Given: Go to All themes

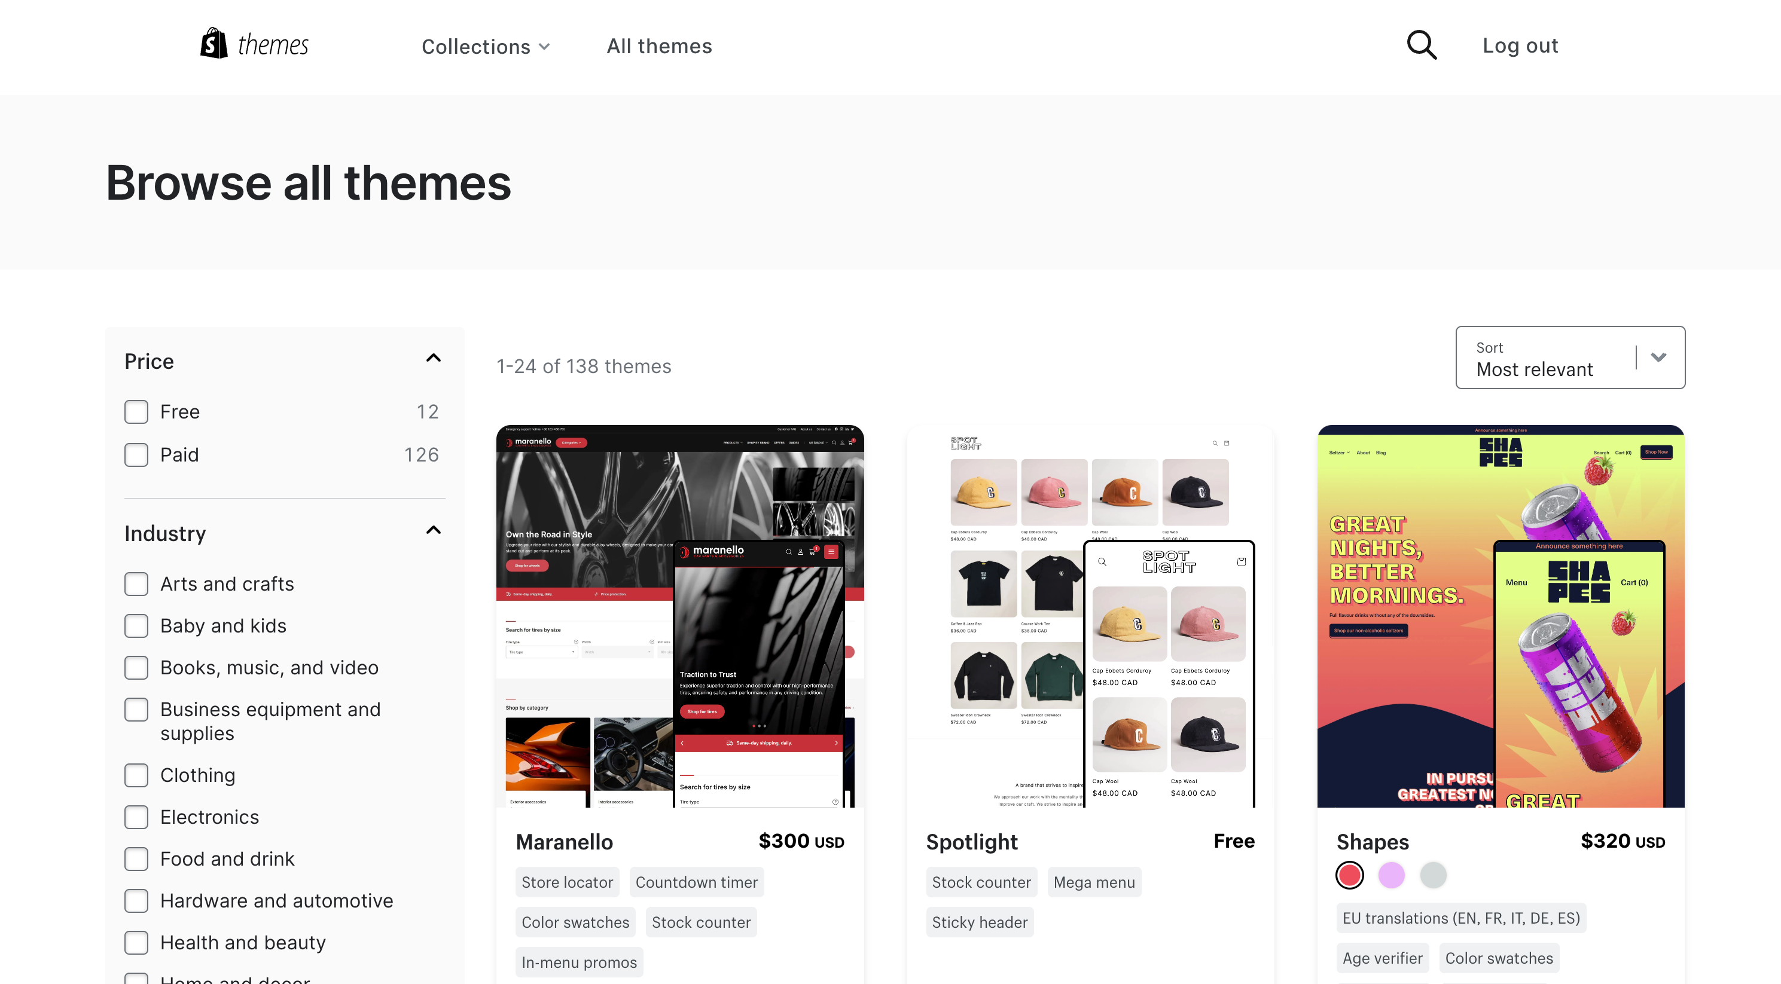Looking at the screenshot, I should tap(659, 45).
